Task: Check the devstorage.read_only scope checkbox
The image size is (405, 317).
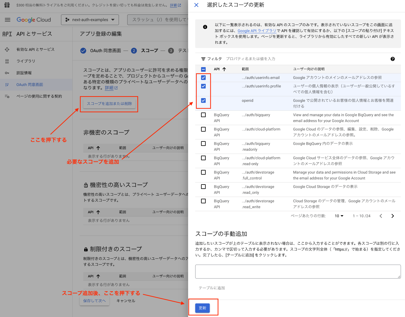Action: pyautogui.click(x=203, y=187)
